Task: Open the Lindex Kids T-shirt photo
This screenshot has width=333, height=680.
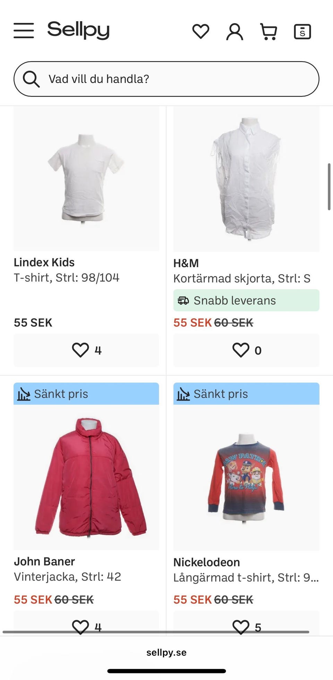Action: (x=86, y=178)
